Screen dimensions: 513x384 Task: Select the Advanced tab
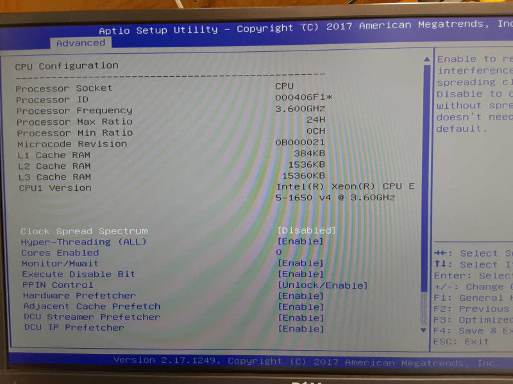tap(81, 43)
